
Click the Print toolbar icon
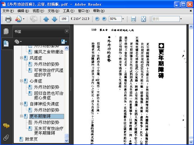point(8,19)
